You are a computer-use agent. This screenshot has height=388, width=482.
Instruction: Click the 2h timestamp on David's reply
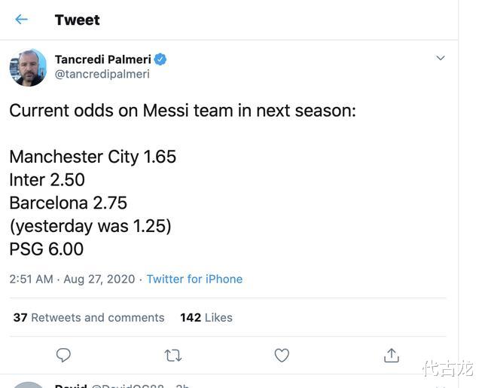click(182, 386)
